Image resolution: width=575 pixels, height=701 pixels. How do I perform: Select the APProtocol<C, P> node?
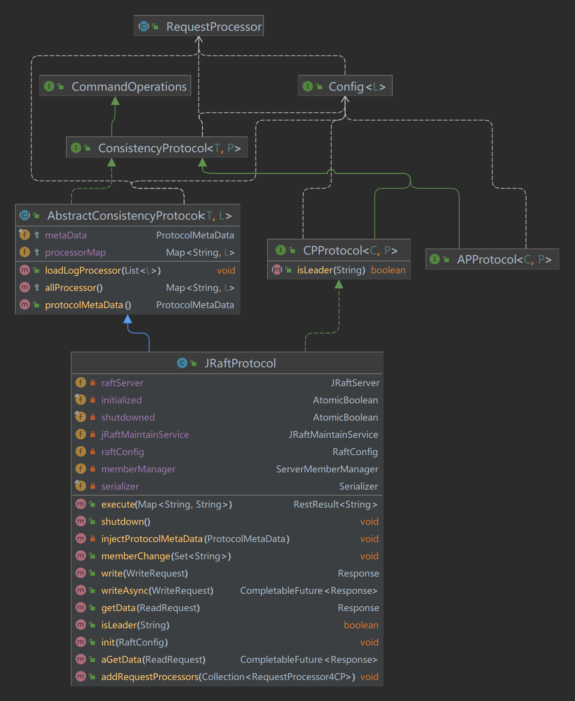[x=492, y=259]
